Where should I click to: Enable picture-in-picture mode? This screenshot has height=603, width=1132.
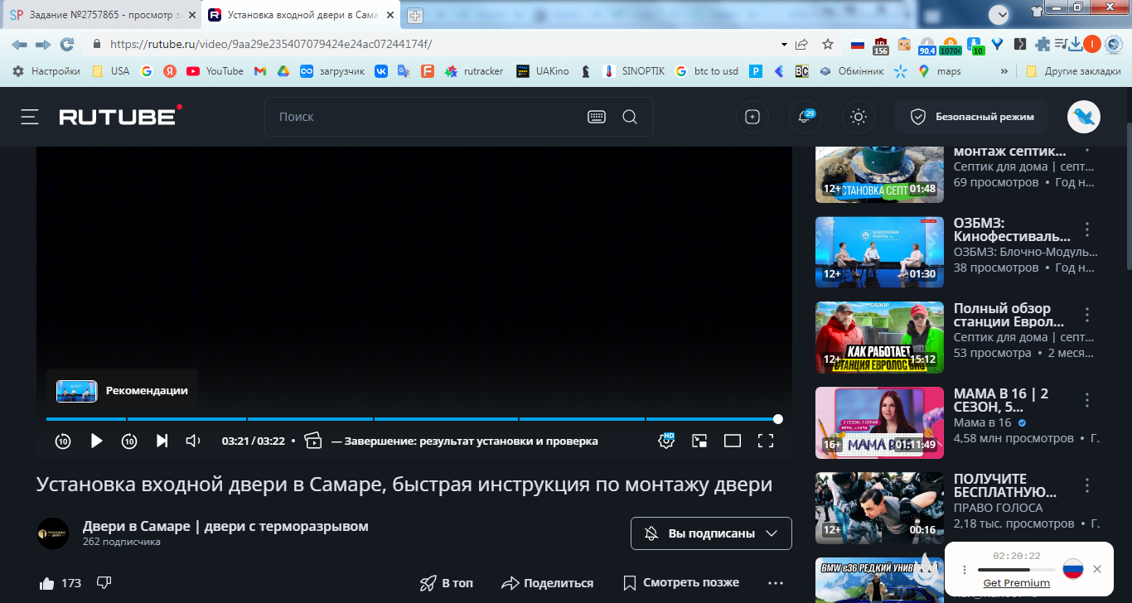click(700, 441)
